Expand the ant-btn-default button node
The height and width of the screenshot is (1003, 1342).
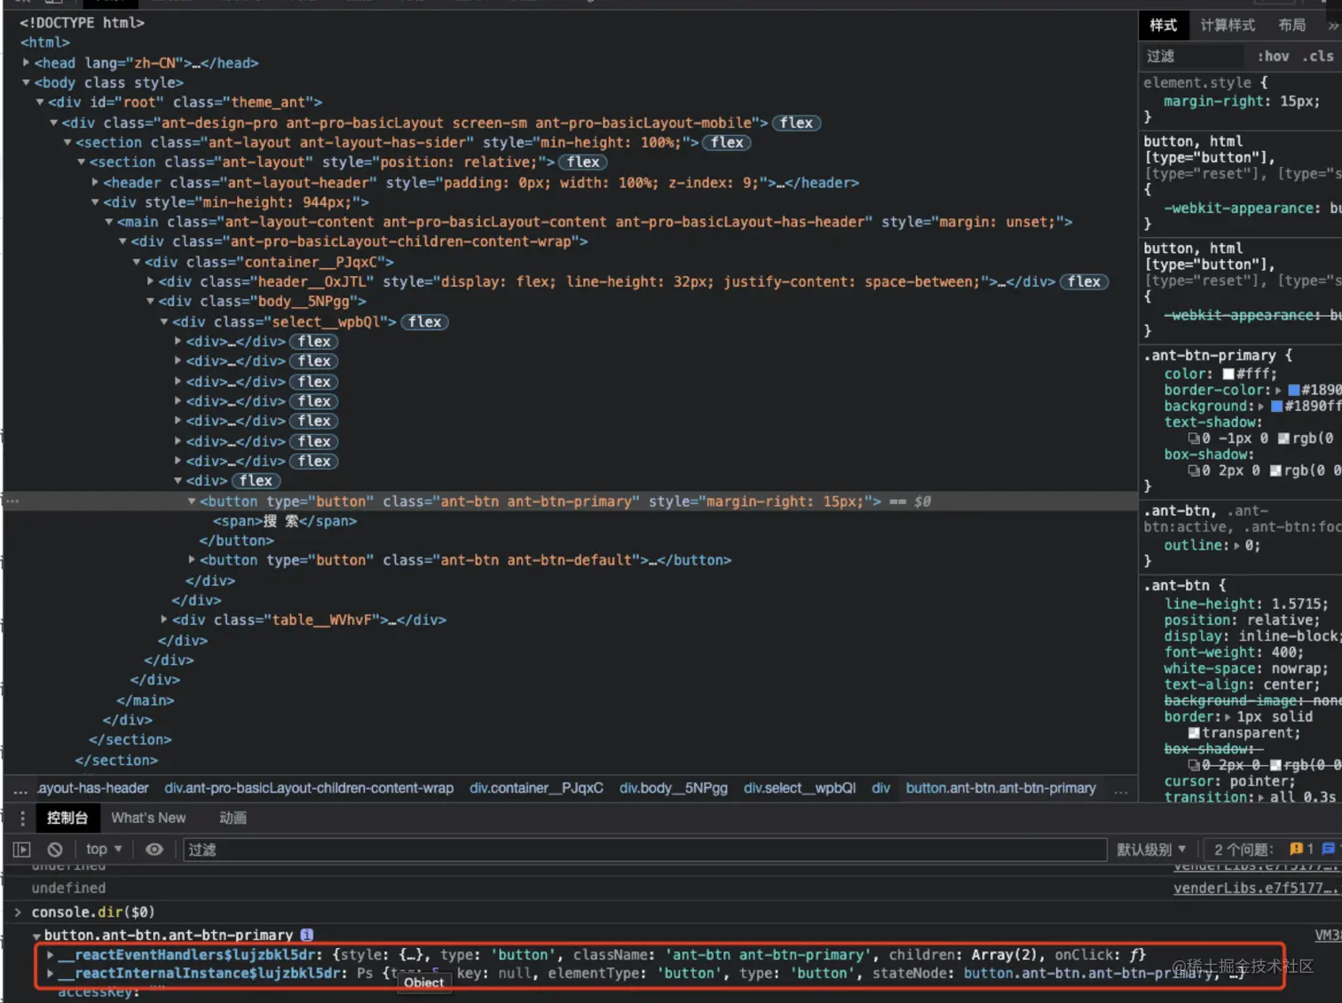[x=192, y=559]
